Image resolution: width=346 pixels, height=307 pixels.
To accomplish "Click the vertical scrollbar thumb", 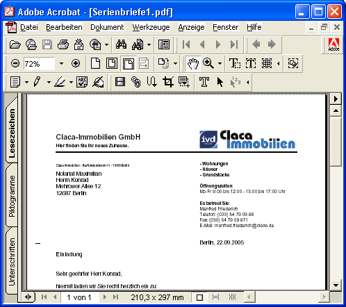I will 336,142.
